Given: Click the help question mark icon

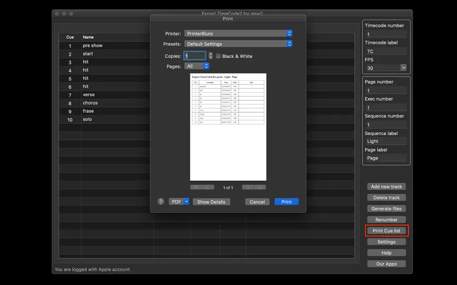Looking at the screenshot, I should point(161,201).
